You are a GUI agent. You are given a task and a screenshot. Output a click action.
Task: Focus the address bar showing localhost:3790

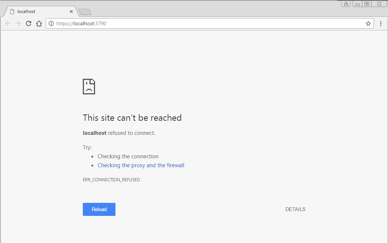208,23
